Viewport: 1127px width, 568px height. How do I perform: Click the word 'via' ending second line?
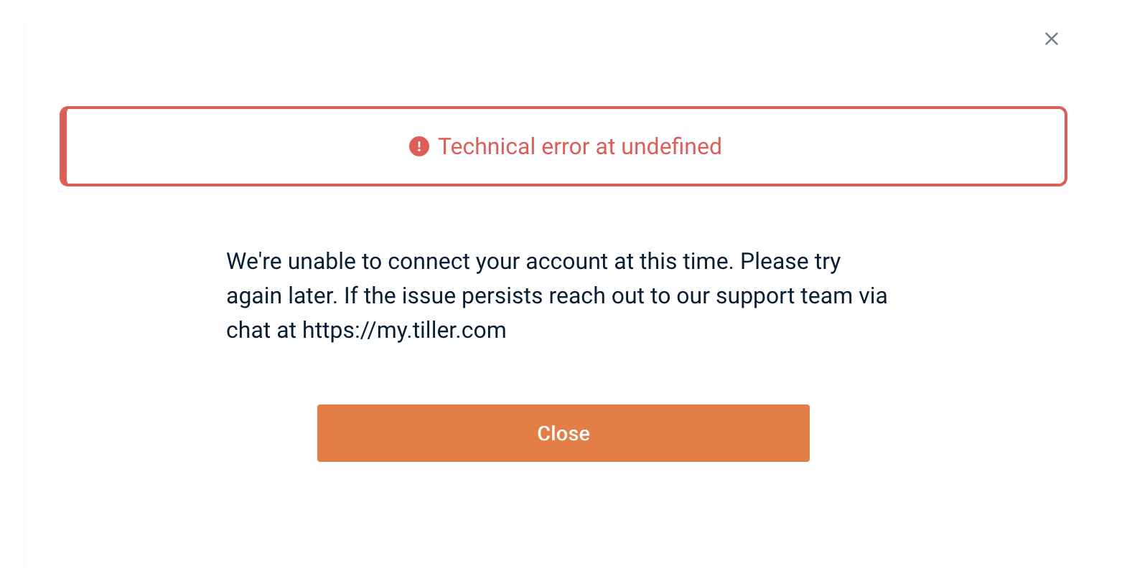pos(873,295)
